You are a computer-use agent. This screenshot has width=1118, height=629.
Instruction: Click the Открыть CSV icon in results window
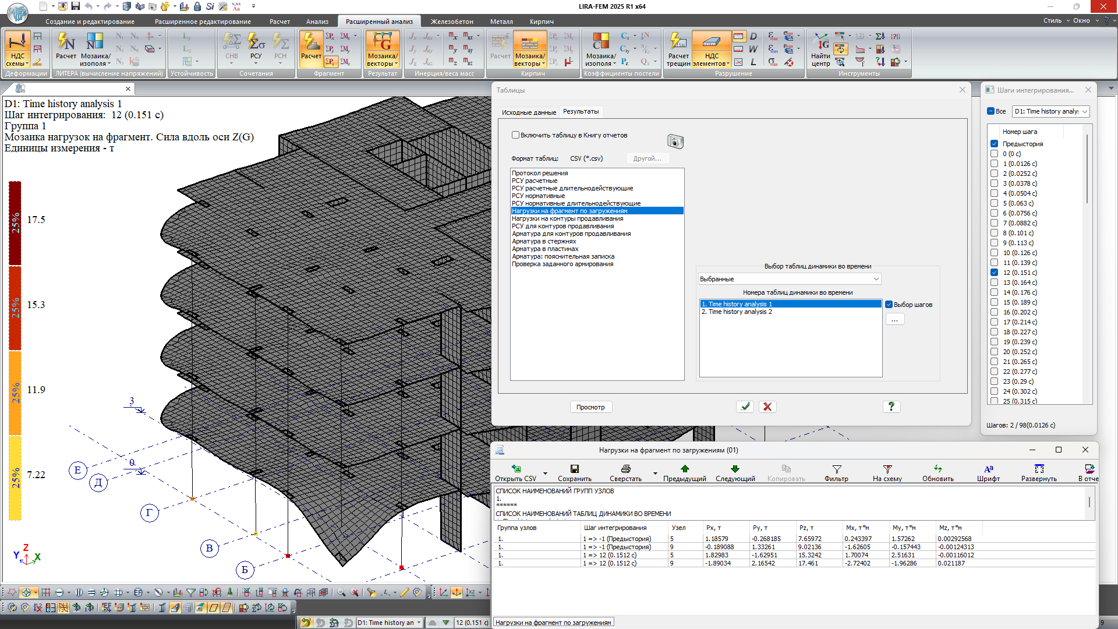tap(516, 469)
